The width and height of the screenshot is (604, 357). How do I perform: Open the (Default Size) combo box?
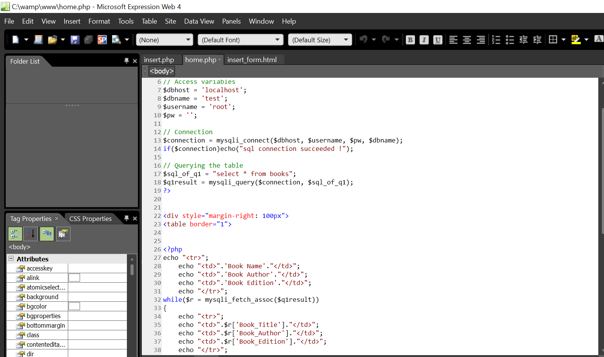(320, 40)
